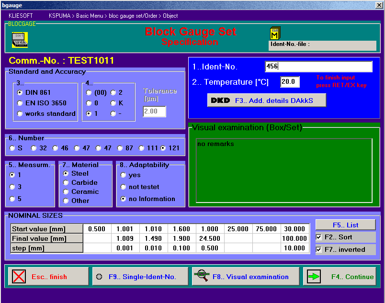Select accuracy grade K
Viewport: 385px width, 303px height.
[x=113, y=103]
